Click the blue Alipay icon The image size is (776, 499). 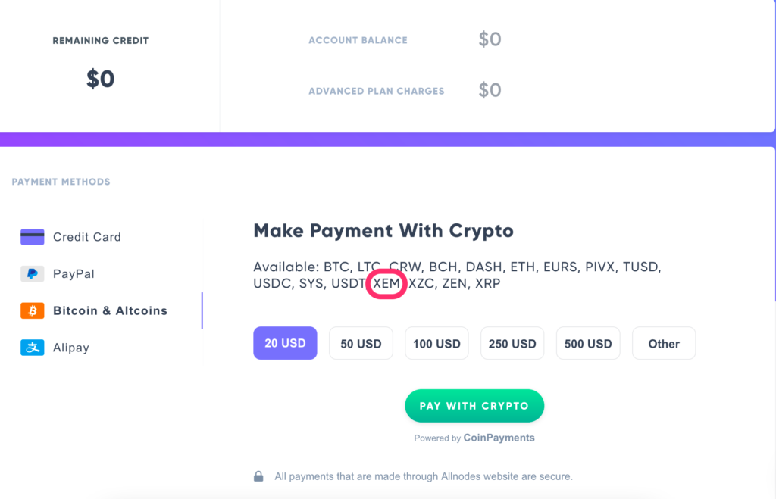coord(32,347)
